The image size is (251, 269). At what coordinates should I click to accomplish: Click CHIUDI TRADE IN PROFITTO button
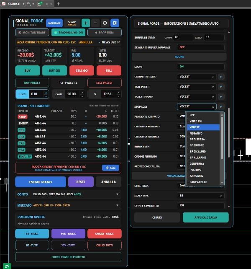(68, 257)
